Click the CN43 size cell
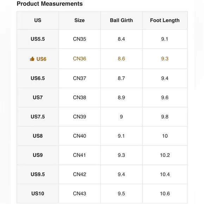The height and width of the screenshot is (204, 204). 79,193
